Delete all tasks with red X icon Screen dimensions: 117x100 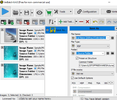(87, 22)
